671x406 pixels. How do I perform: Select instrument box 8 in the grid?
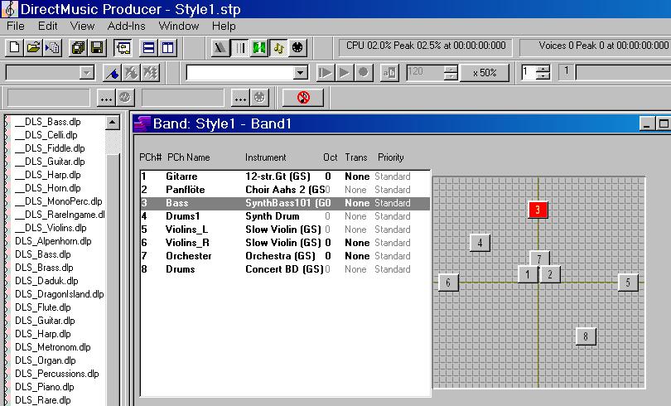click(586, 336)
